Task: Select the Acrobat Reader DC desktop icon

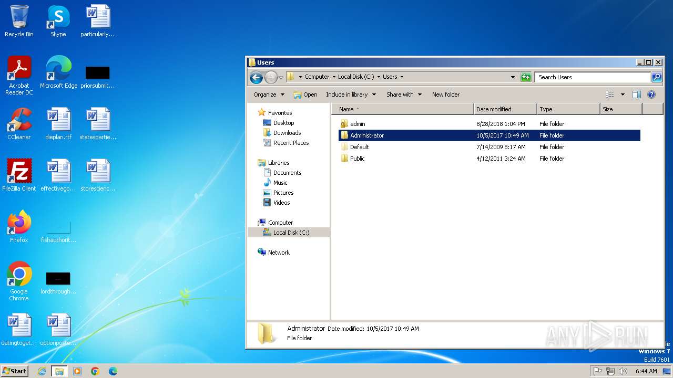Action: (19, 76)
